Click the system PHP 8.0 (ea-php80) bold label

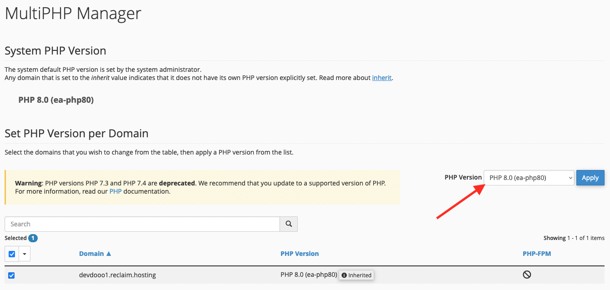56,100
